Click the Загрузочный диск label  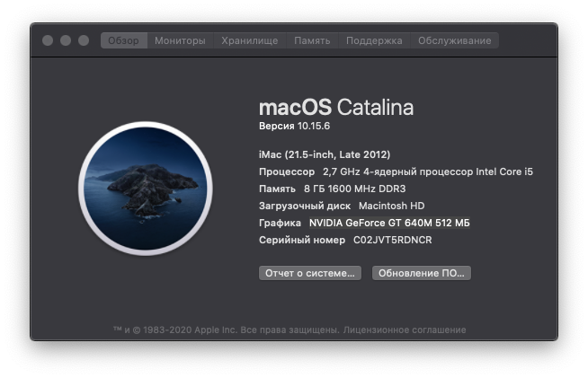pos(305,206)
